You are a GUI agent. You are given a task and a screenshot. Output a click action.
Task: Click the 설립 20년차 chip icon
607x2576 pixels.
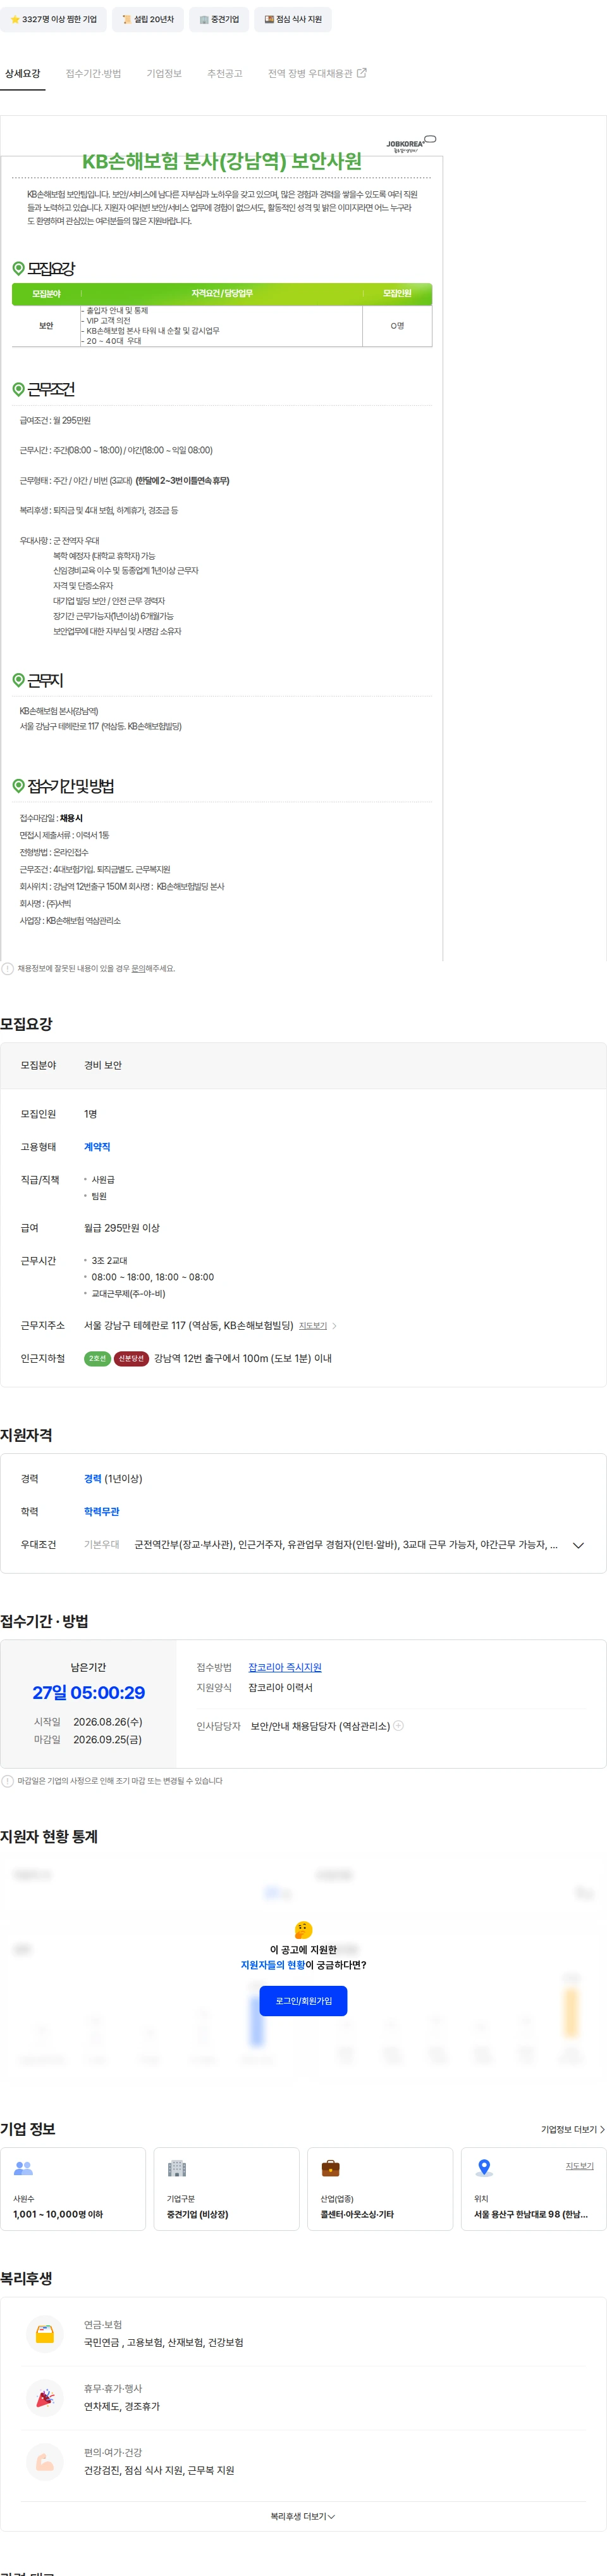127,19
